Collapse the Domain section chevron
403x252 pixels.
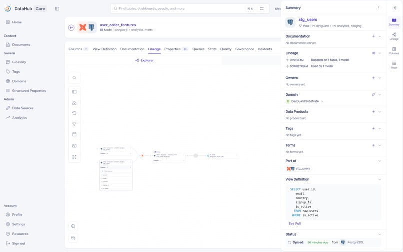pyautogui.click(x=380, y=95)
